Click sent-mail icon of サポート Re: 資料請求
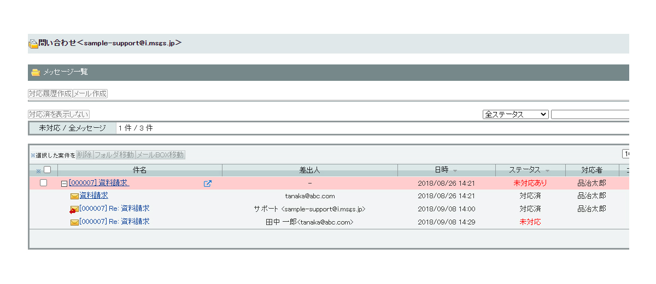 click(x=74, y=209)
